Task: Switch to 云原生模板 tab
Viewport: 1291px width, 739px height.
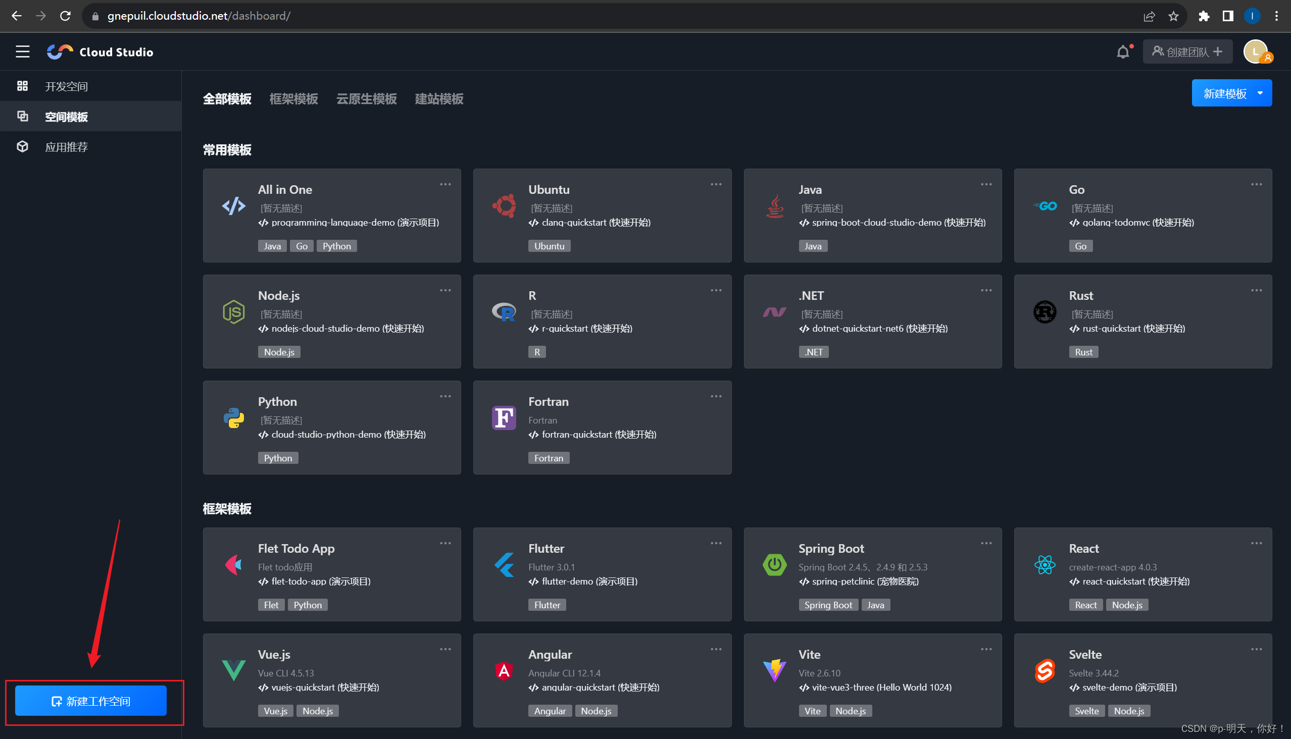Action: tap(365, 99)
